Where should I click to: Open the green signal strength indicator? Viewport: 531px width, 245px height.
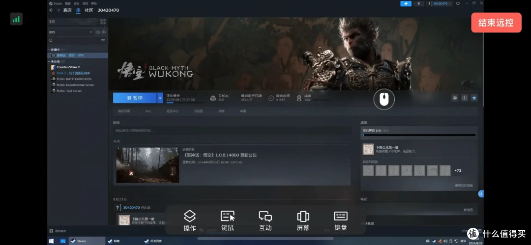16,19
